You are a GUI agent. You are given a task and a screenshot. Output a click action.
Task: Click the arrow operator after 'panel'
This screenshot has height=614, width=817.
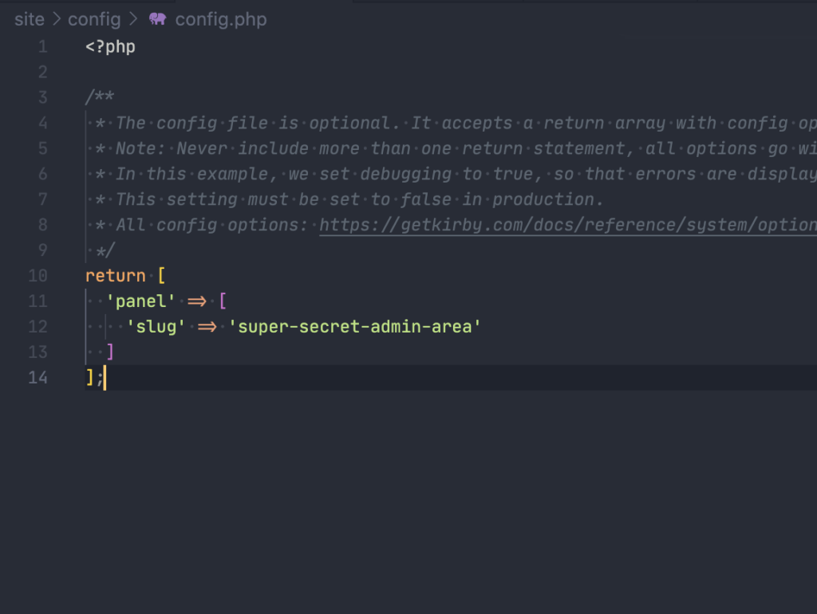coord(196,301)
